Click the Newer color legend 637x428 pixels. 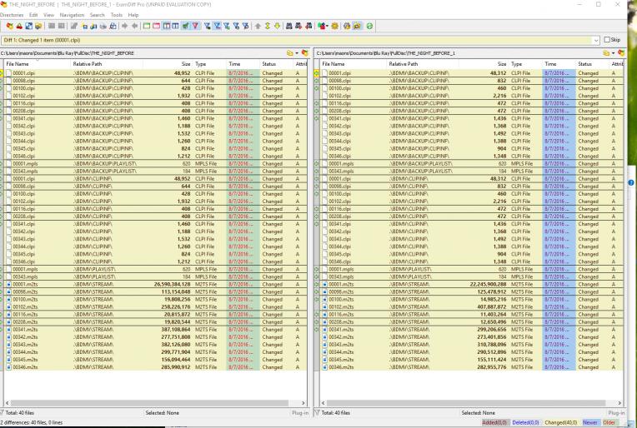point(590,422)
